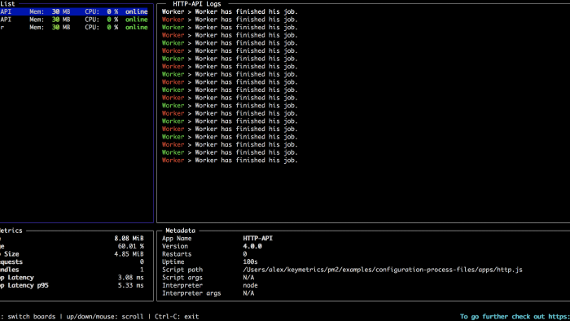570x321 pixels.
Task: Click the 'Script path' metadata label
Action: pos(182,270)
